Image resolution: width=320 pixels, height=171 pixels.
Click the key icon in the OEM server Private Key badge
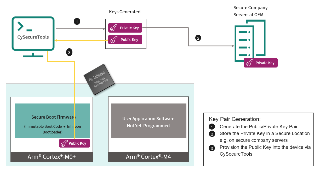click(249, 63)
